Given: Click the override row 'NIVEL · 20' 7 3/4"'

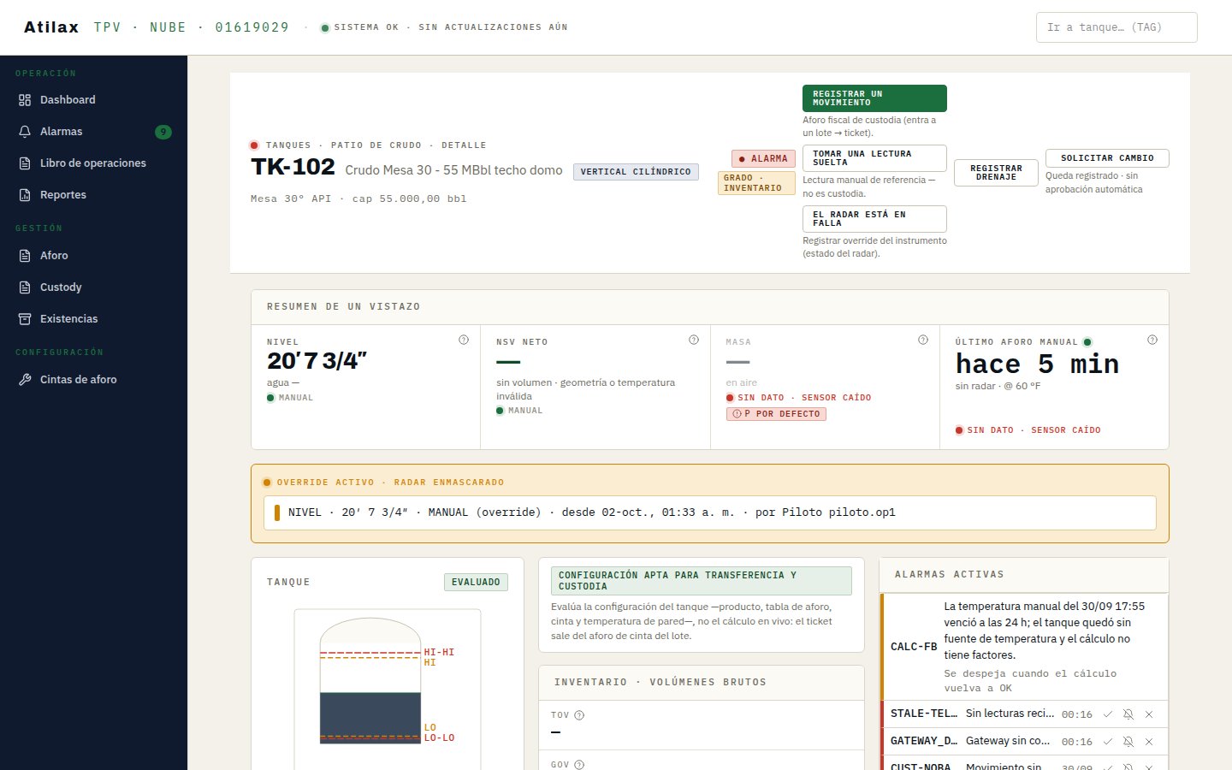Looking at the screenshot, I should tap(710, 512).
